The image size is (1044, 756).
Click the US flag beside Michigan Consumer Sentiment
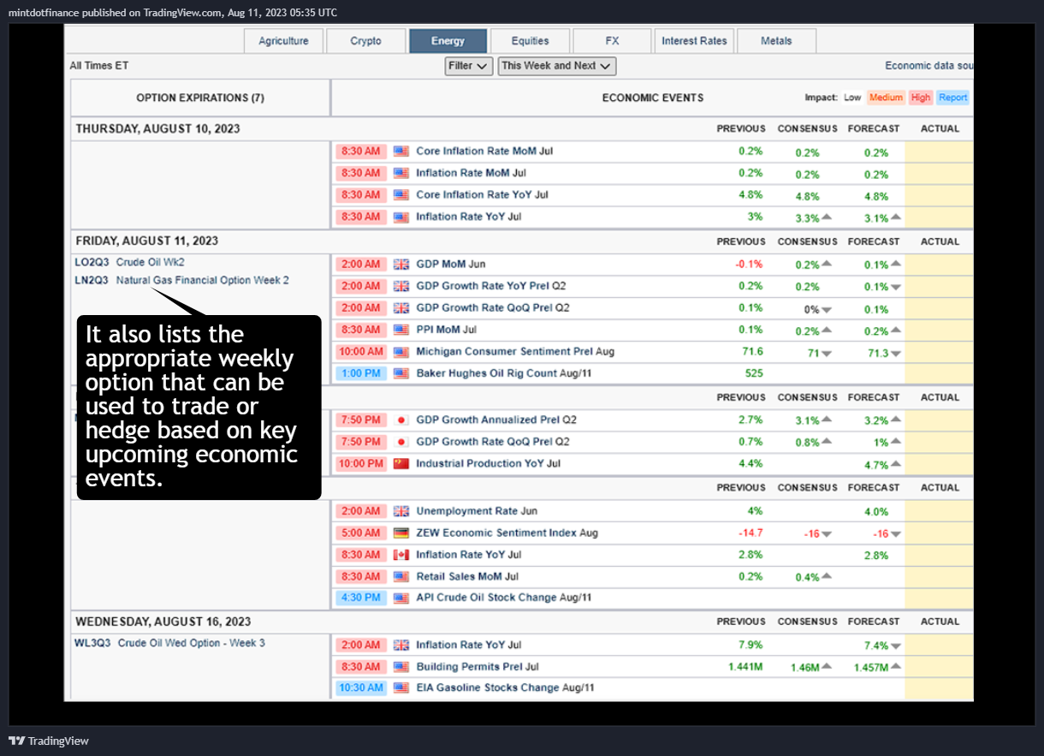click(x=400, y=352)
